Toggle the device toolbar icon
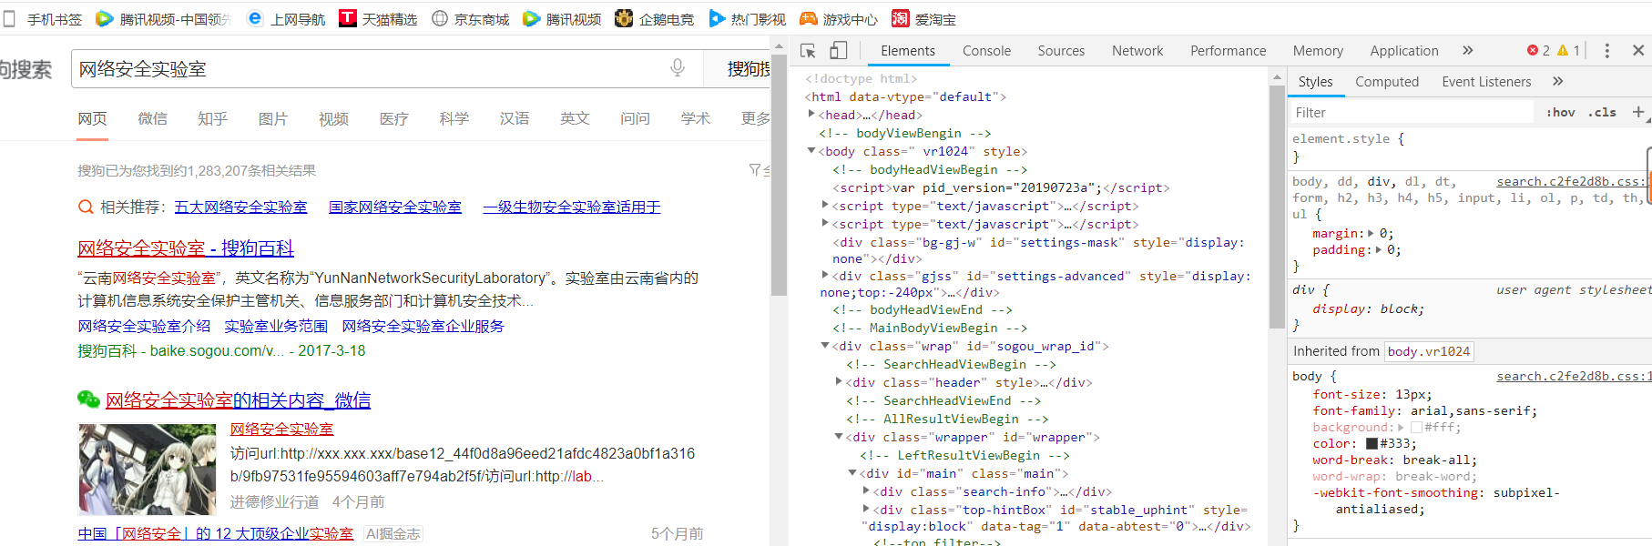1652x546 pixels. coord(838,51)
